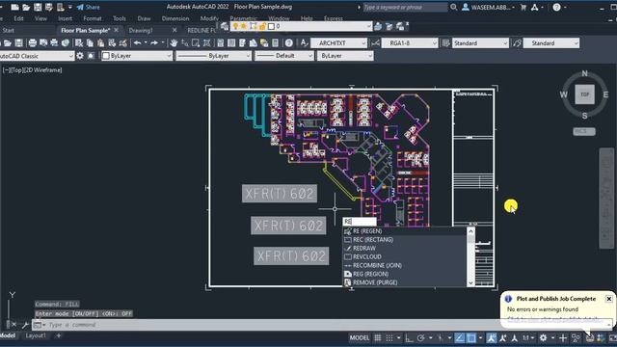617x347 pixels.
Task: Open the Format menu
Action: (x=93, y=18)
